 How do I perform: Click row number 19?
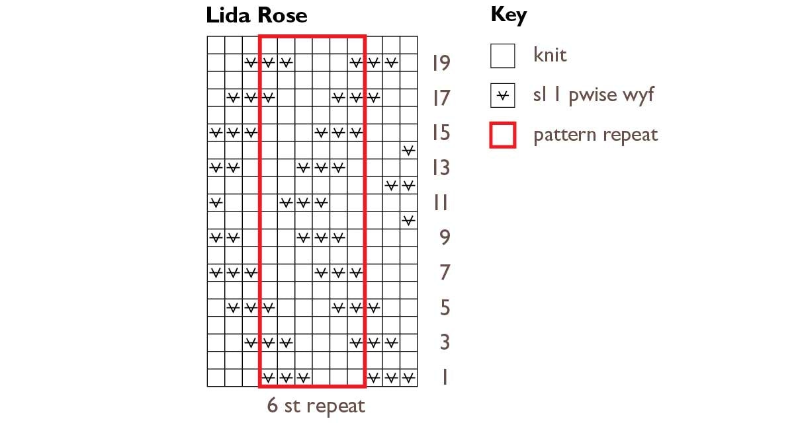pos(441,63)
